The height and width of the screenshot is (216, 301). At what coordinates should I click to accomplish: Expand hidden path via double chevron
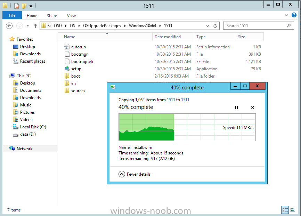tap(50, 25)
